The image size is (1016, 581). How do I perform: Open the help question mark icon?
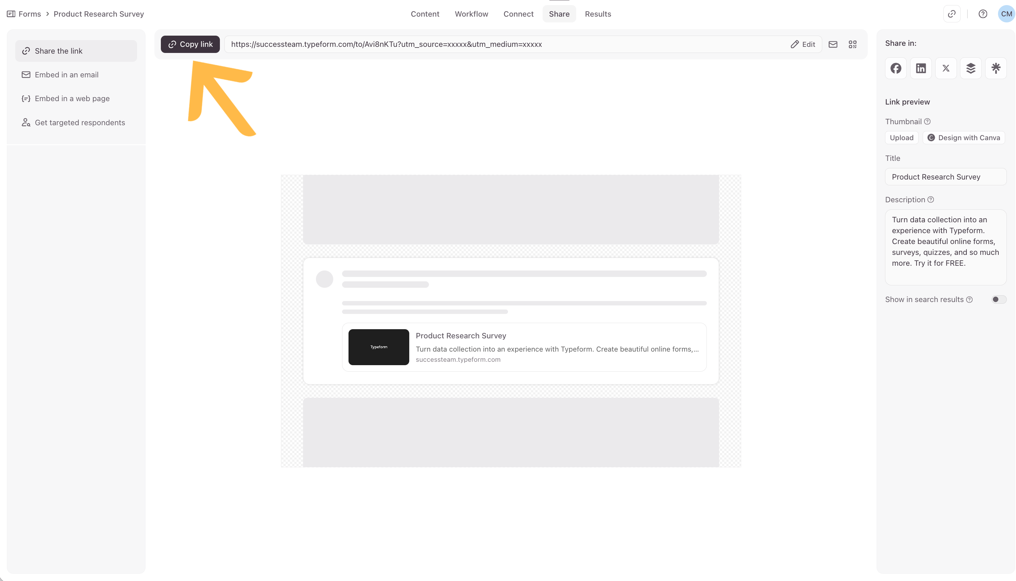(x=982, y=14)
